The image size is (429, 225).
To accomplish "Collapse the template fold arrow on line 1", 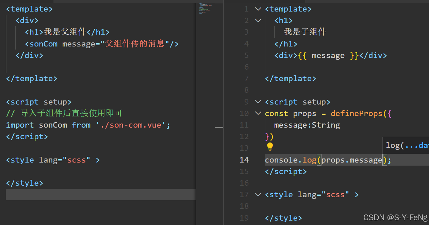I will pyautogui.click(x=258, y=9).
